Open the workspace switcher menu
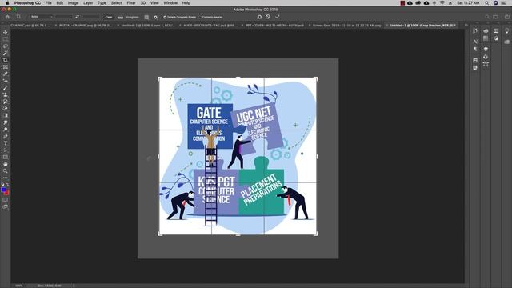The width and height of the screenshot is (512, 288). tap(496, 17)
